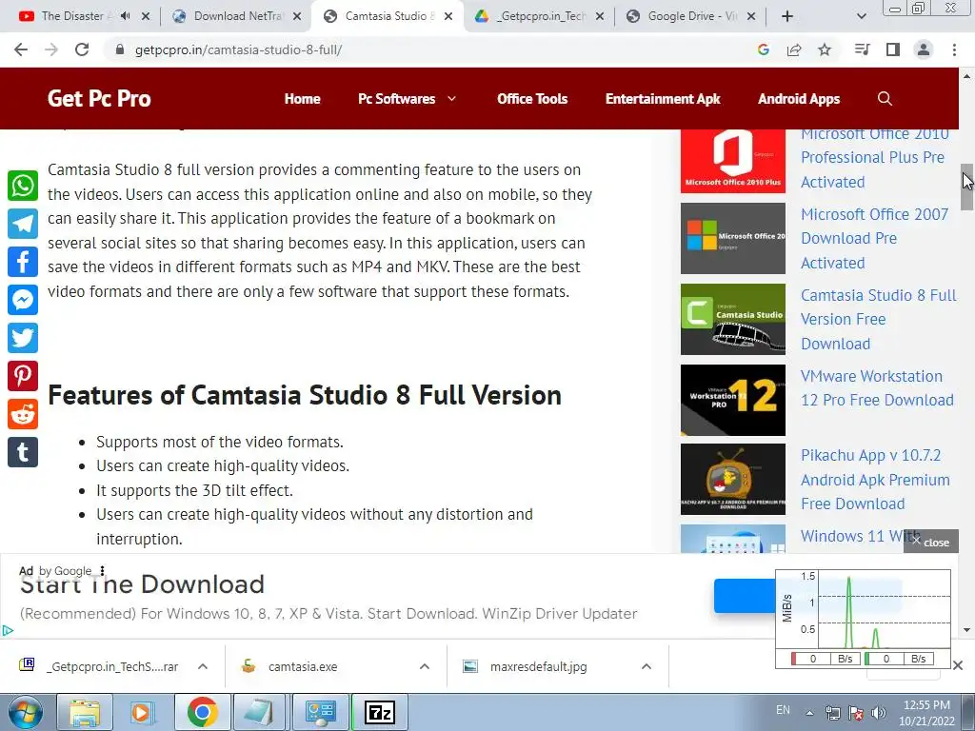Viewport: 975px width, 731px height.
Task: Click the page vertical scrollbar thumb
Action: tap(967, 188)
